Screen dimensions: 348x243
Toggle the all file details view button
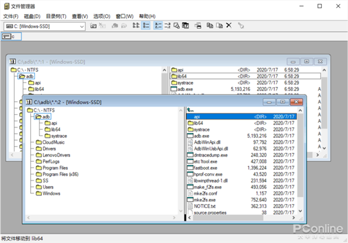146,26
